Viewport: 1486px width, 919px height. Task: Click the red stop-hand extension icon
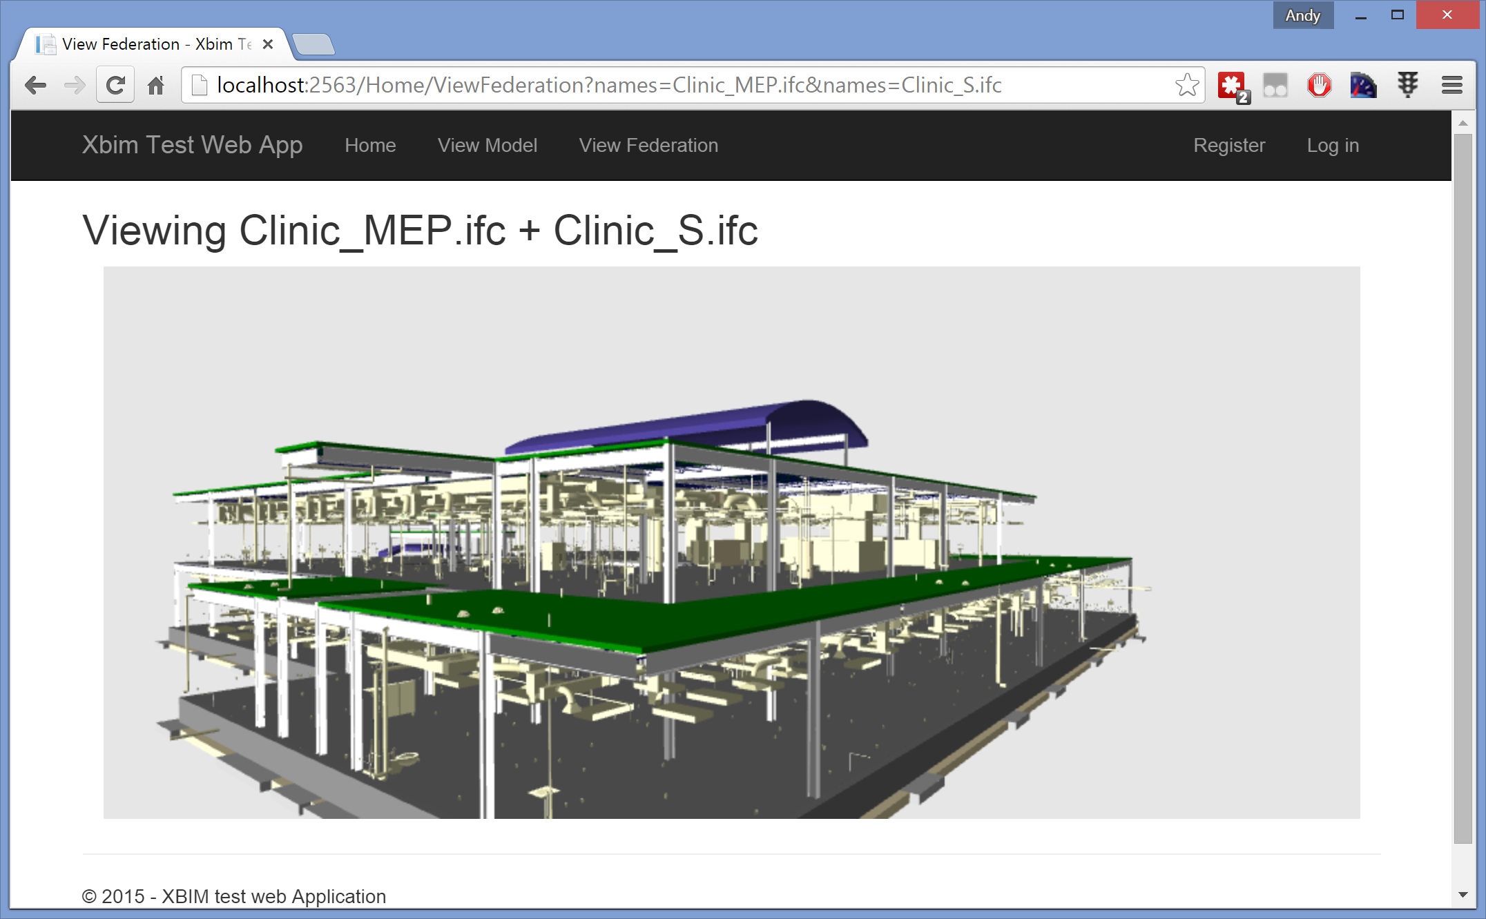pyautogui.click(x=1319, y=86)
